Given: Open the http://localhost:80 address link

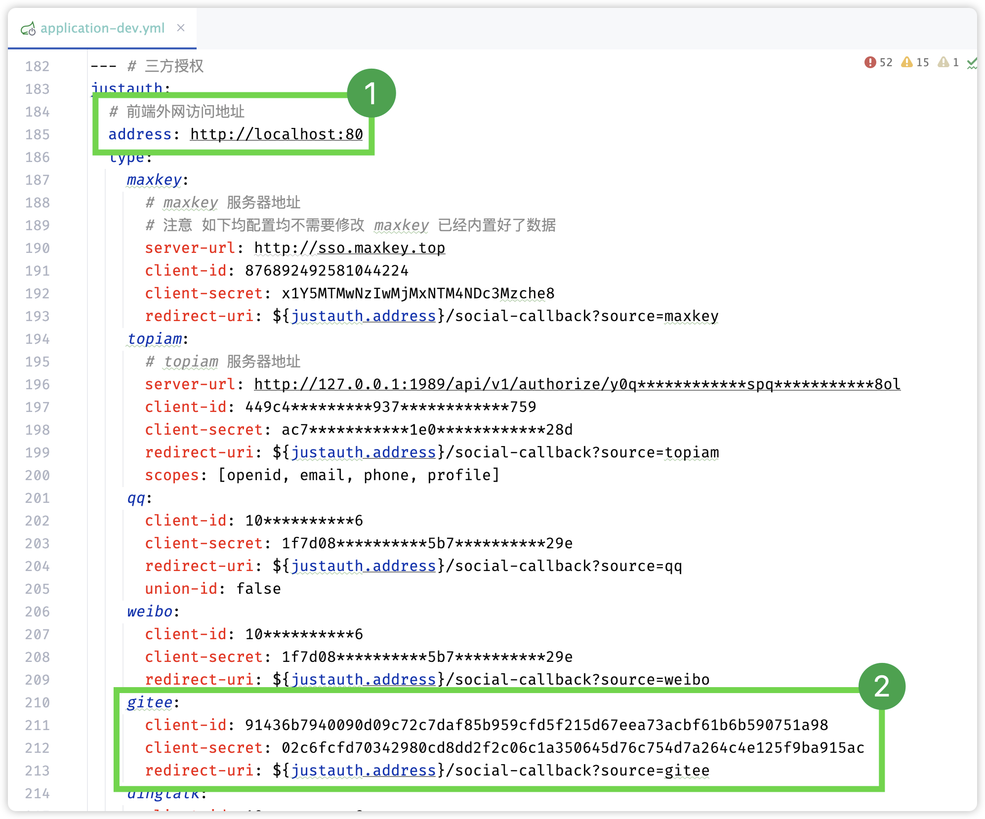Looking at the screenshot, I should pyautogui.click(x=277, y=134).
